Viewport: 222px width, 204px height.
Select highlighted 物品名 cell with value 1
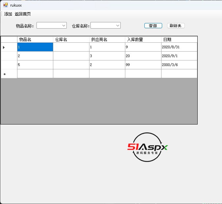[x=35, y=47]
